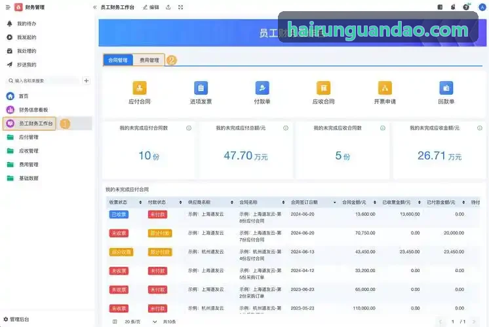Click the 2024-04-12 contract date cell
The image size is (489, 327).
pyautogui.click(x=302, y=271)
